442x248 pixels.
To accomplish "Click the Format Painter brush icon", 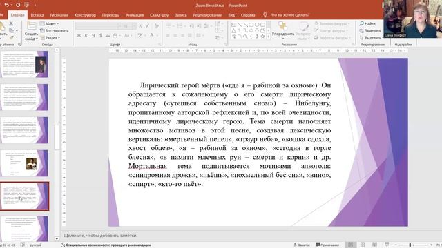I will click(11, 37).
